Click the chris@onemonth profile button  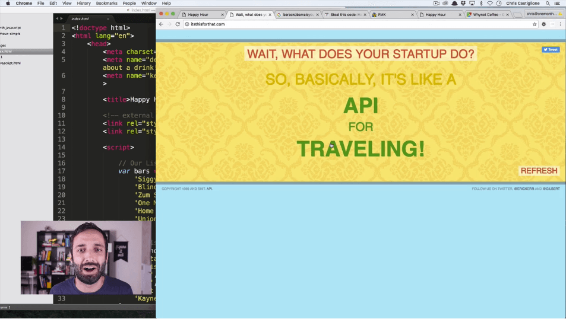point(543,14)
